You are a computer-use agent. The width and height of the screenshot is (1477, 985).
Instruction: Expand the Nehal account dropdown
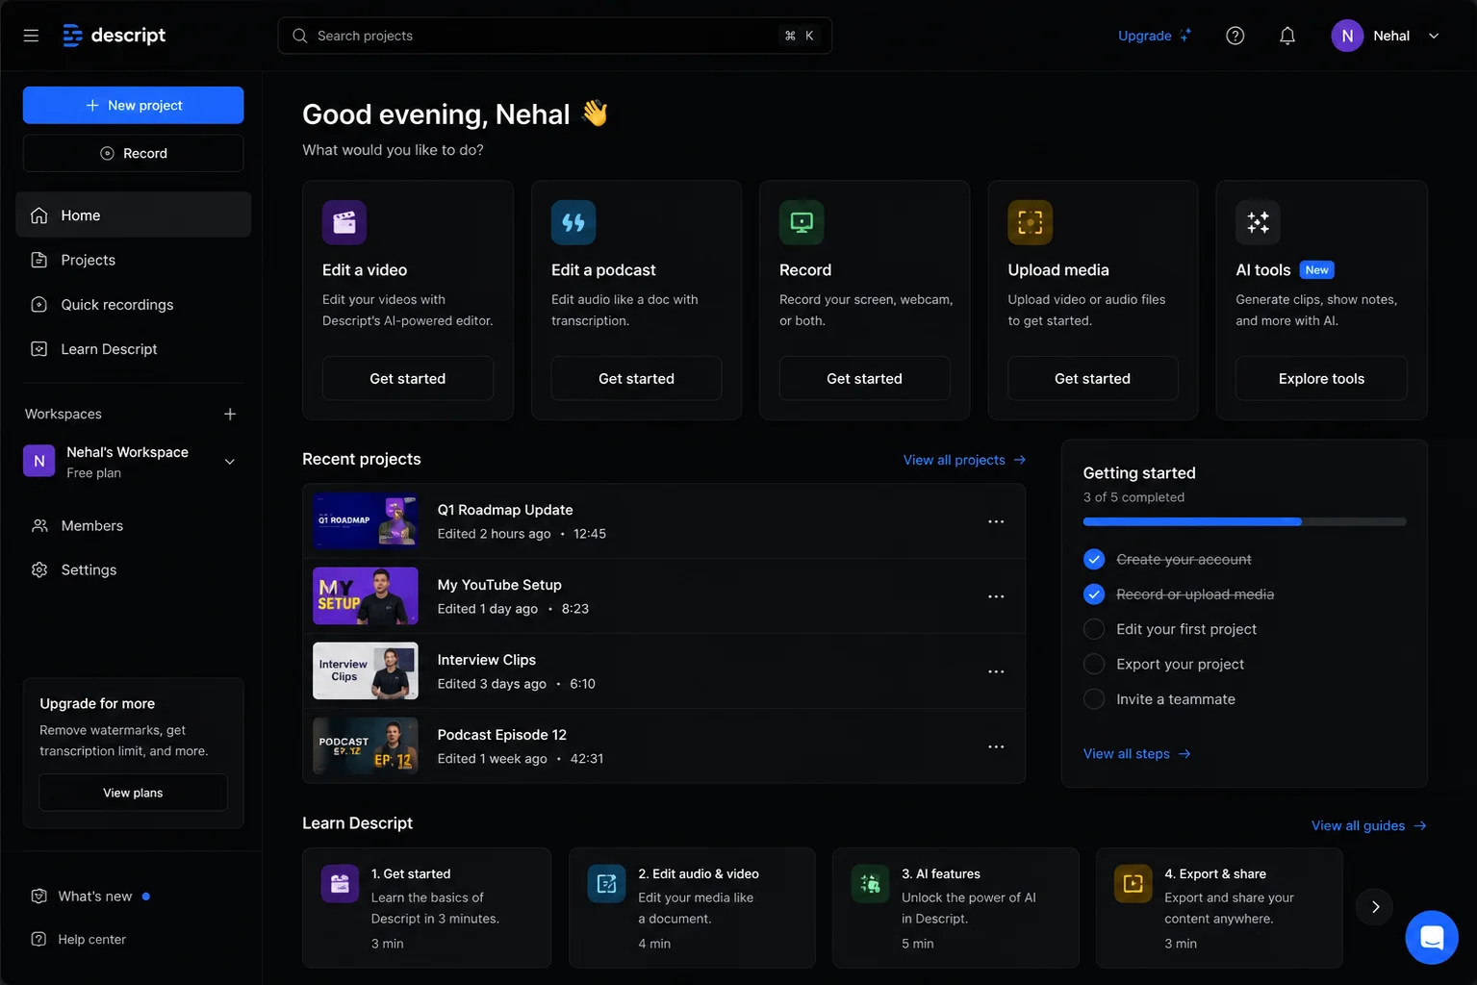[x=1434, y=36]
